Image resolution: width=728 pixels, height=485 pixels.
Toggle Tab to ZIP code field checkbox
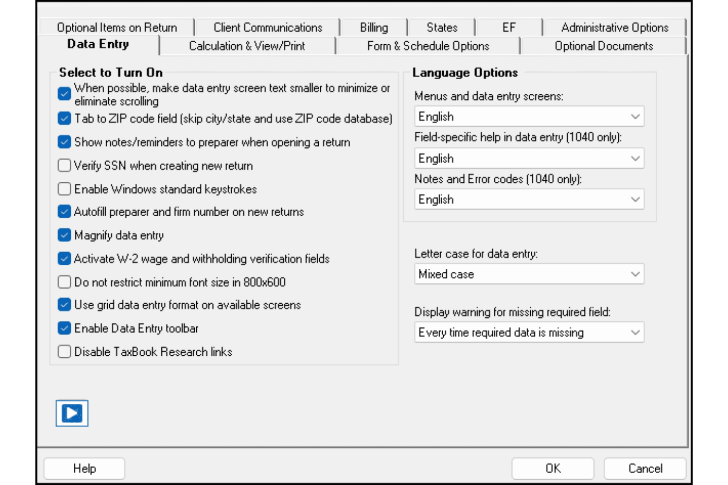point(64,118)
